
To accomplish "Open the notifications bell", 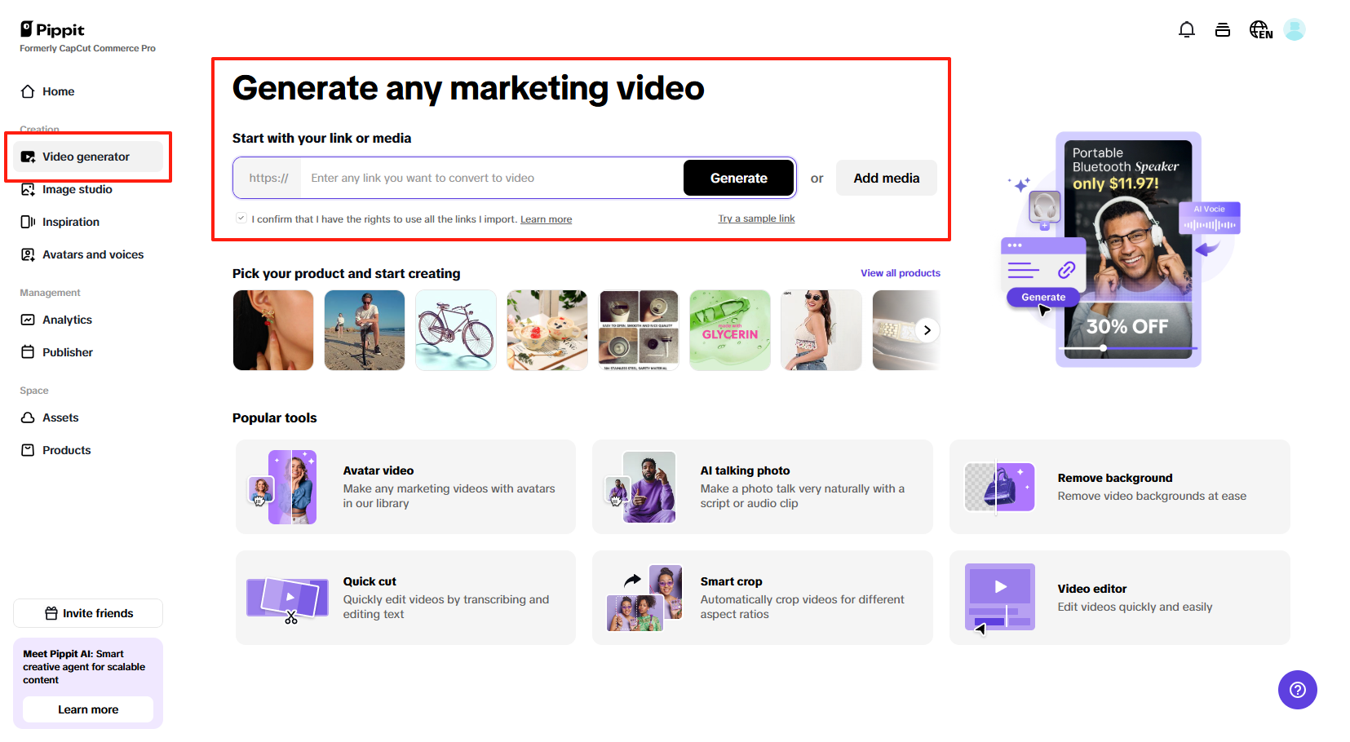I will click(x=1187, y=29).
